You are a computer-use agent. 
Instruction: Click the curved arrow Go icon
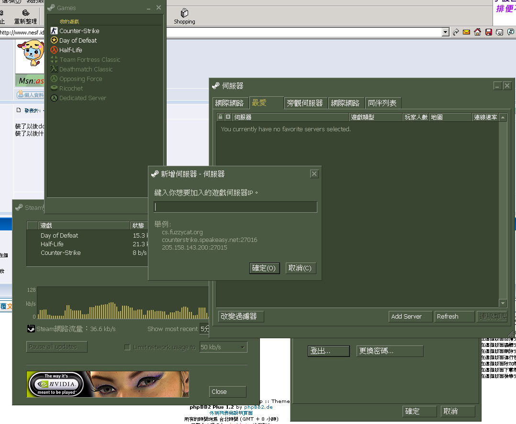[456, 32]
